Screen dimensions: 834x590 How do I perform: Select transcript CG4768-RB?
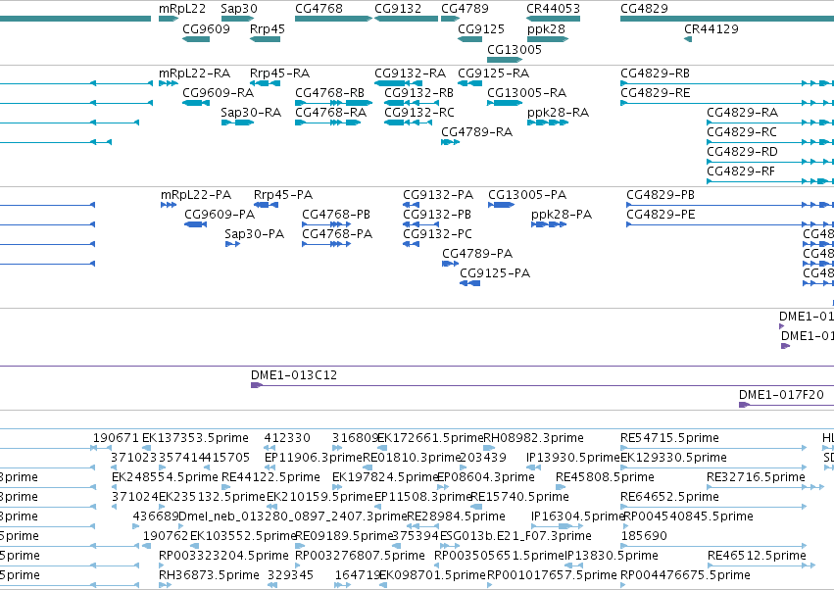click(x=333, y=103)
